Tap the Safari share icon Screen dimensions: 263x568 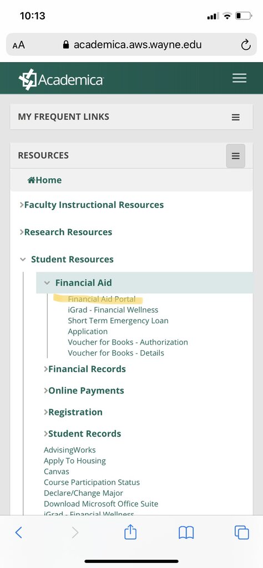[x=130, y=532]
